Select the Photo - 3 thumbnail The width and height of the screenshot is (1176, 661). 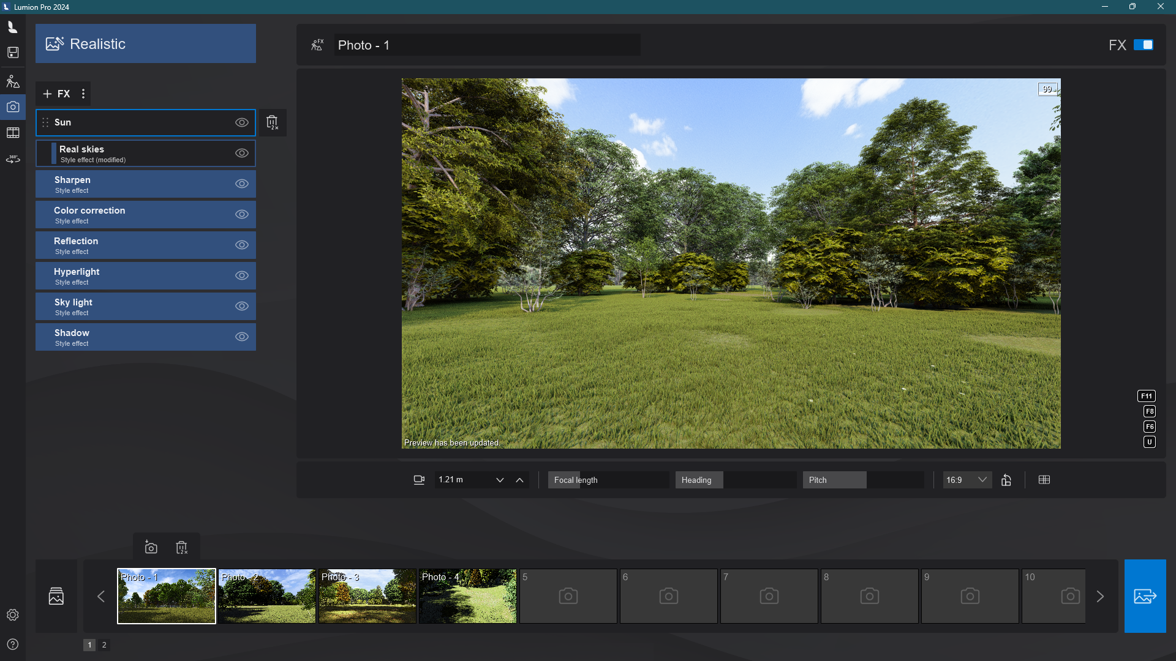pos(367,596)
